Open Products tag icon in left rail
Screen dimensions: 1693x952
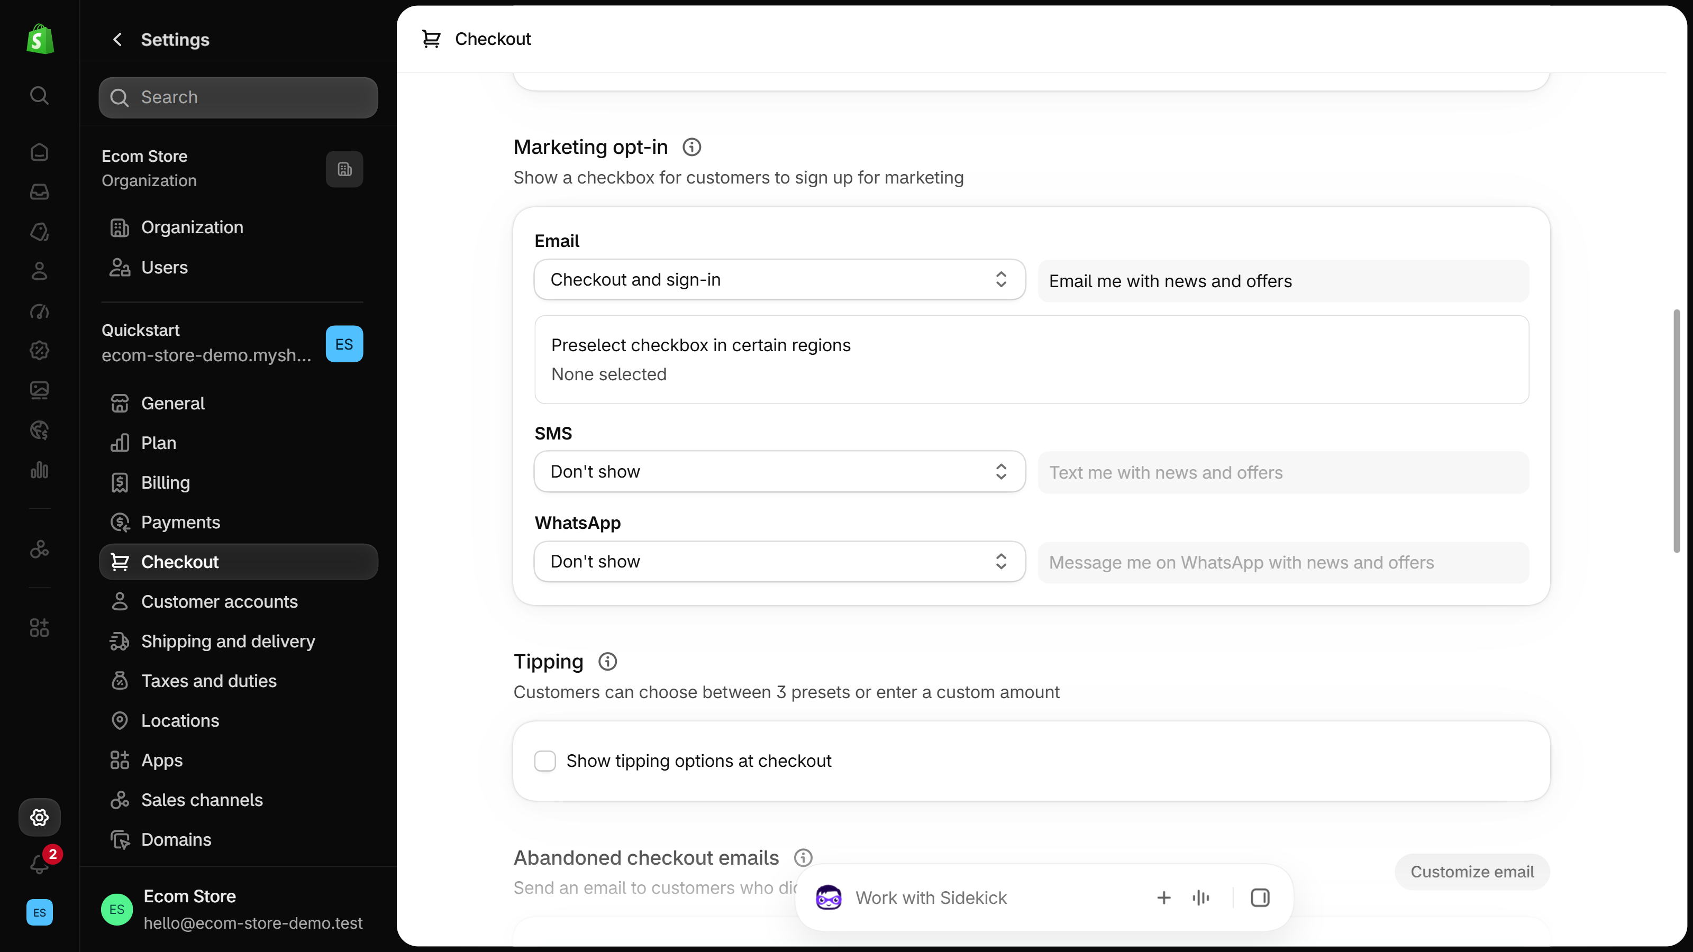coord(40,232)
